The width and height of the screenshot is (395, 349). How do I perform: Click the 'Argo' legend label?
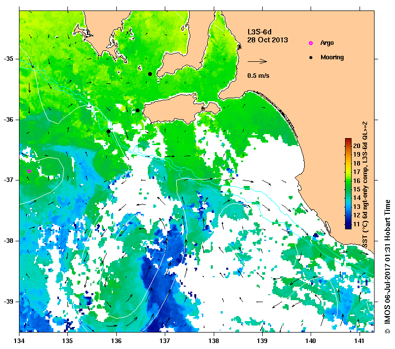coord(327,43)
